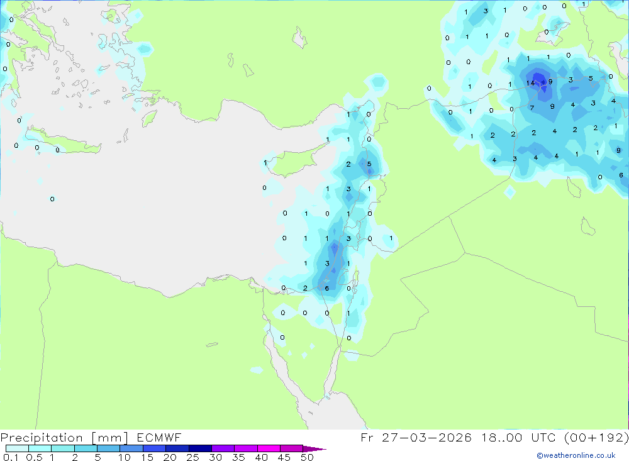Click the '30' legend scale label
629x461 pixels.
(x=215, y=457)
